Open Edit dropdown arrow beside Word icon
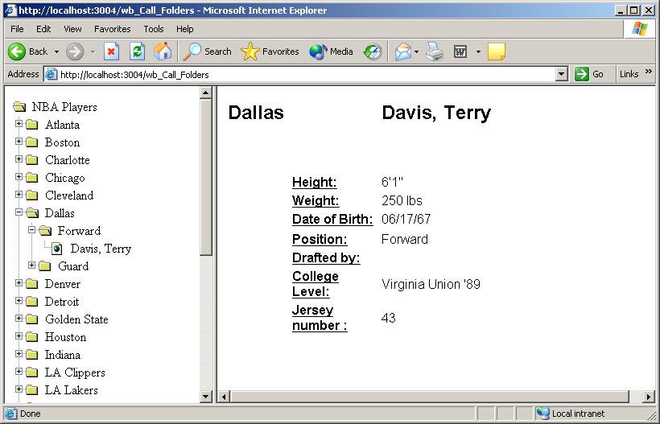The width and height of the screenshot is (660, 424). coord(478,51)
